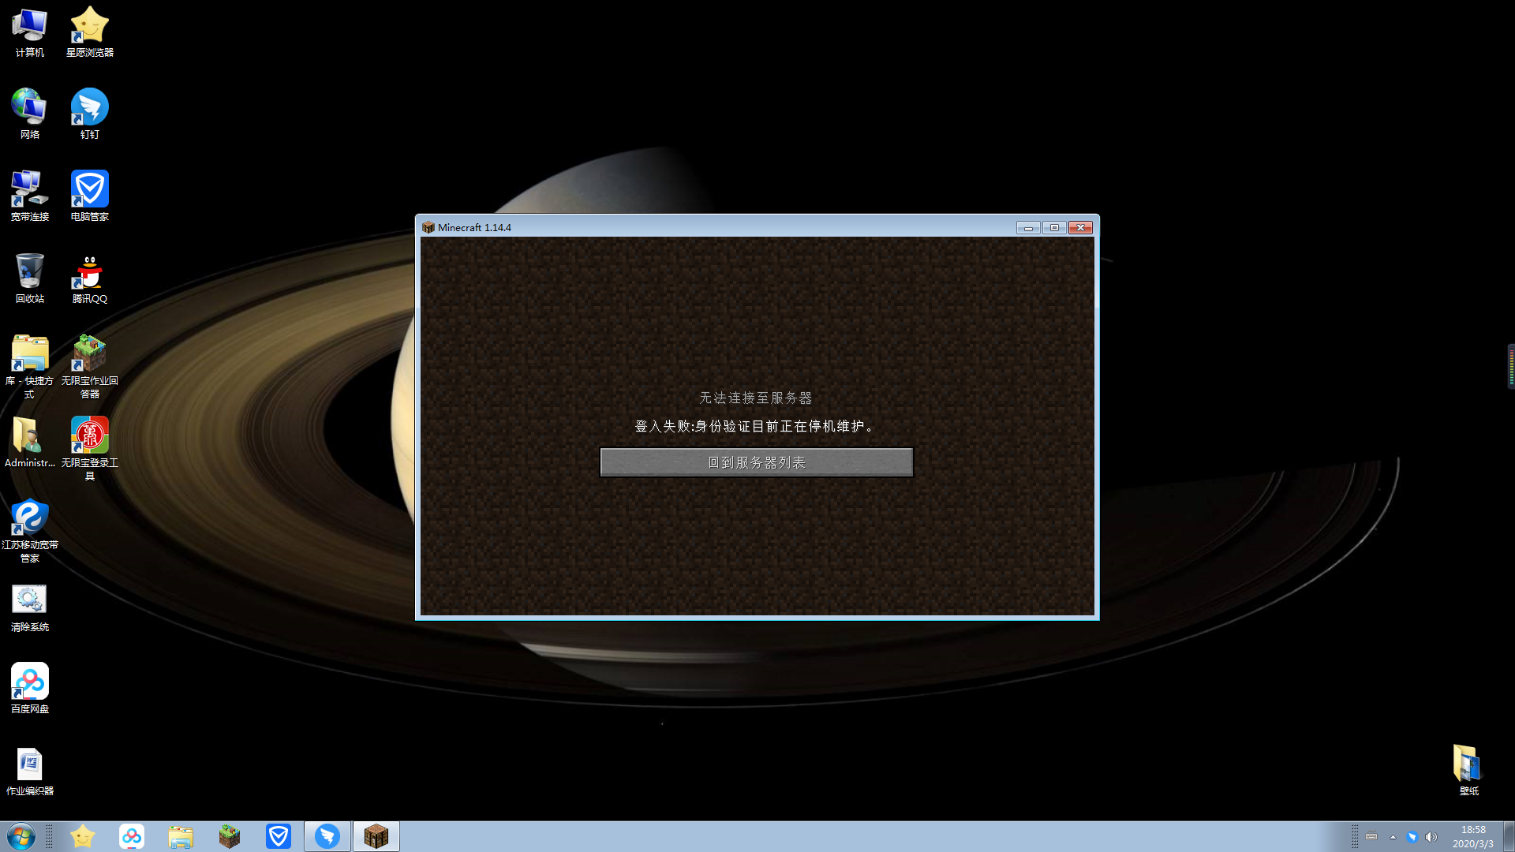This screenshot has width=1515, height=852.
Task: Open the 计算机 desktop icon
Action: coord(29,26)
